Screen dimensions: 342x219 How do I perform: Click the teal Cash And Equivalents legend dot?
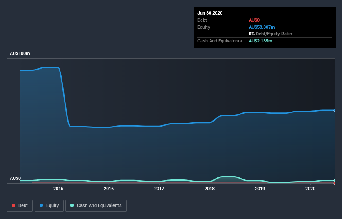(x=72, y=205)
